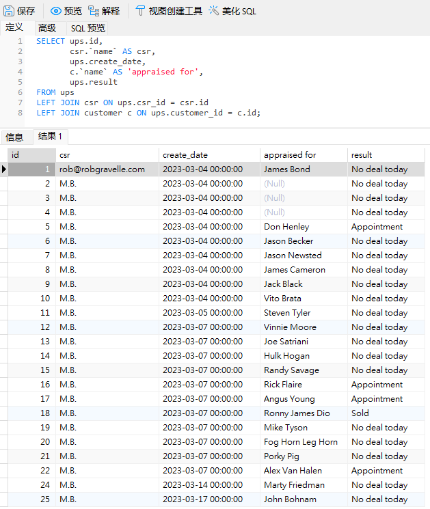This screenshot has height=509, width=430.
Task: Click the Mike Tyson cell
Action: 304,428
